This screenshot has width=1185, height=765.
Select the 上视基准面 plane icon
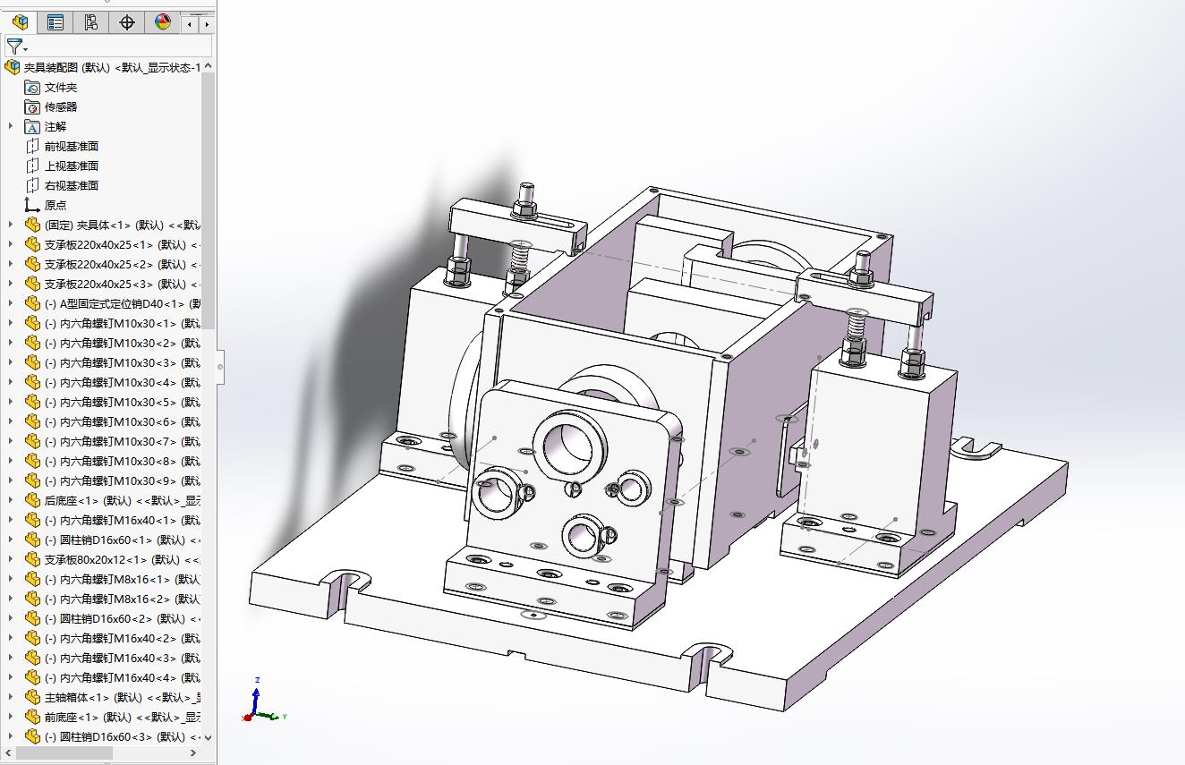point(32,166)
